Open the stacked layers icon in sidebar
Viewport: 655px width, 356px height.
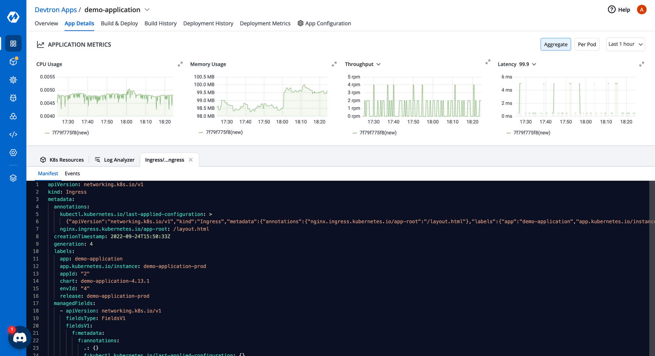[x=13, y=178]
